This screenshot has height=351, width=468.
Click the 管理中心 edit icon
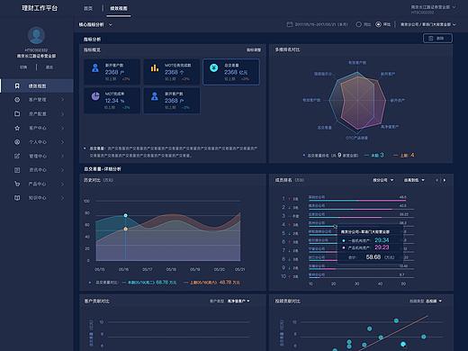pos(17,156)
